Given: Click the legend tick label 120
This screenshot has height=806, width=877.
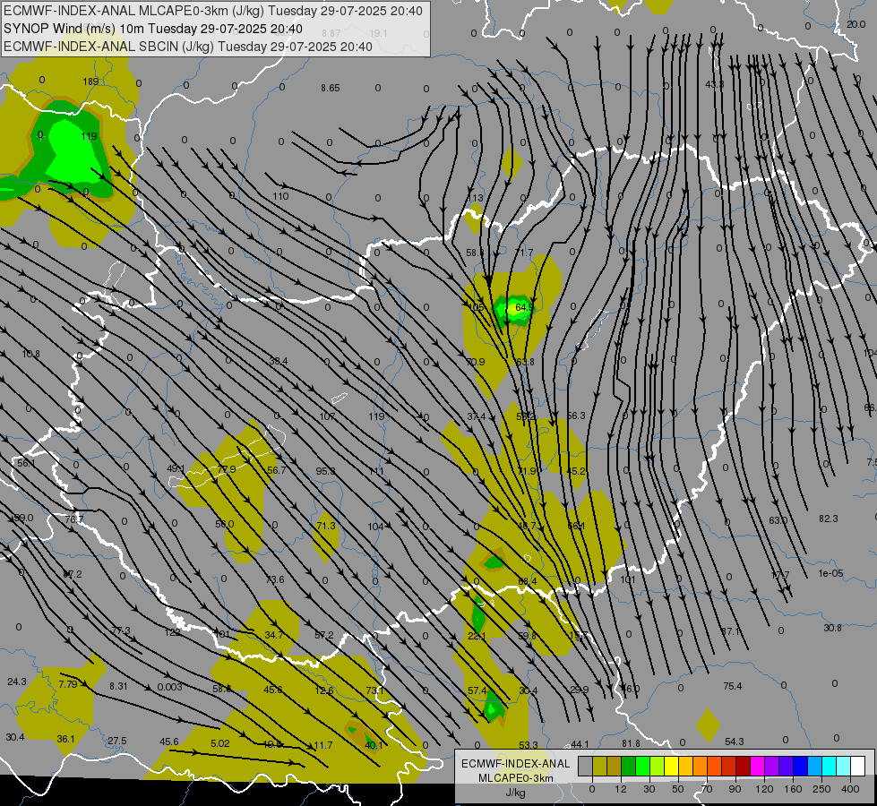Looking at the screenshot, I should point(764,789).
